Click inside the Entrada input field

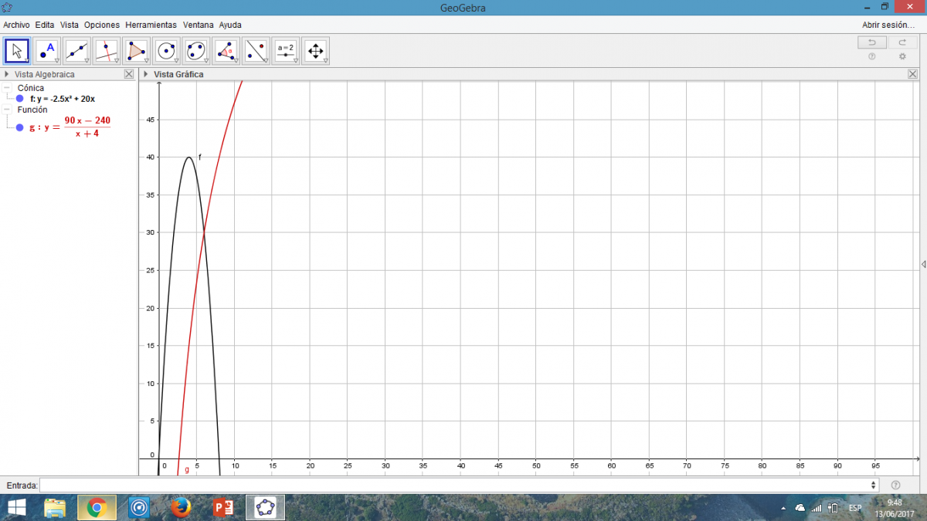[x=456, y=485]
